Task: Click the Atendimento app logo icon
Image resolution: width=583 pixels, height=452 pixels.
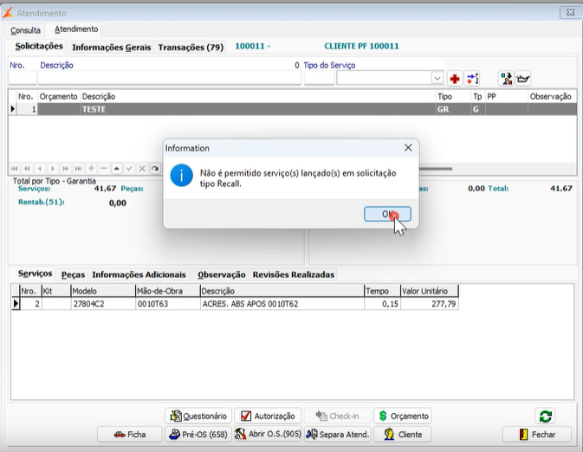Action: (8, 13)
